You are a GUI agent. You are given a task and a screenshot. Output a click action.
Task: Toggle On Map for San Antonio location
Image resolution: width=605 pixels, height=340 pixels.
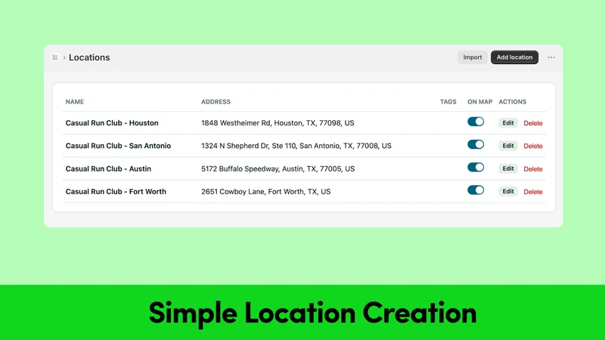pos(476,144)
